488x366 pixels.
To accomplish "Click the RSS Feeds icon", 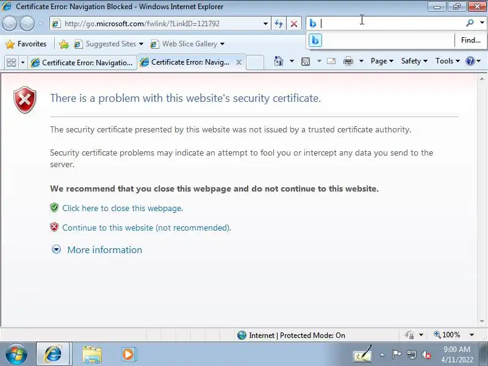I will click(x=306, y=62).
